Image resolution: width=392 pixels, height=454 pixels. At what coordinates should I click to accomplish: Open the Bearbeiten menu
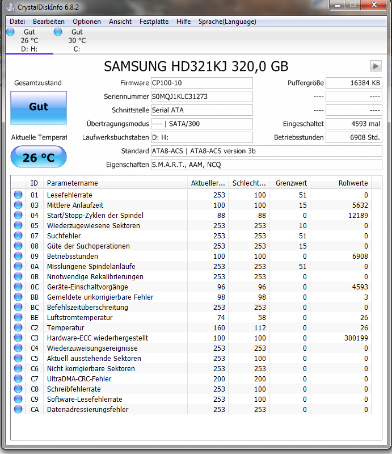[x=49, y=22]
